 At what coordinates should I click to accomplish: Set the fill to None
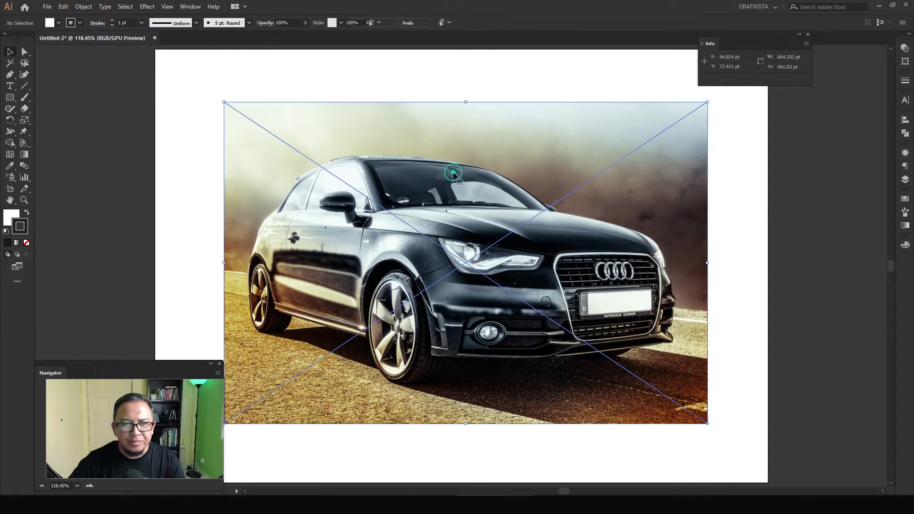[x=26, y=243]
